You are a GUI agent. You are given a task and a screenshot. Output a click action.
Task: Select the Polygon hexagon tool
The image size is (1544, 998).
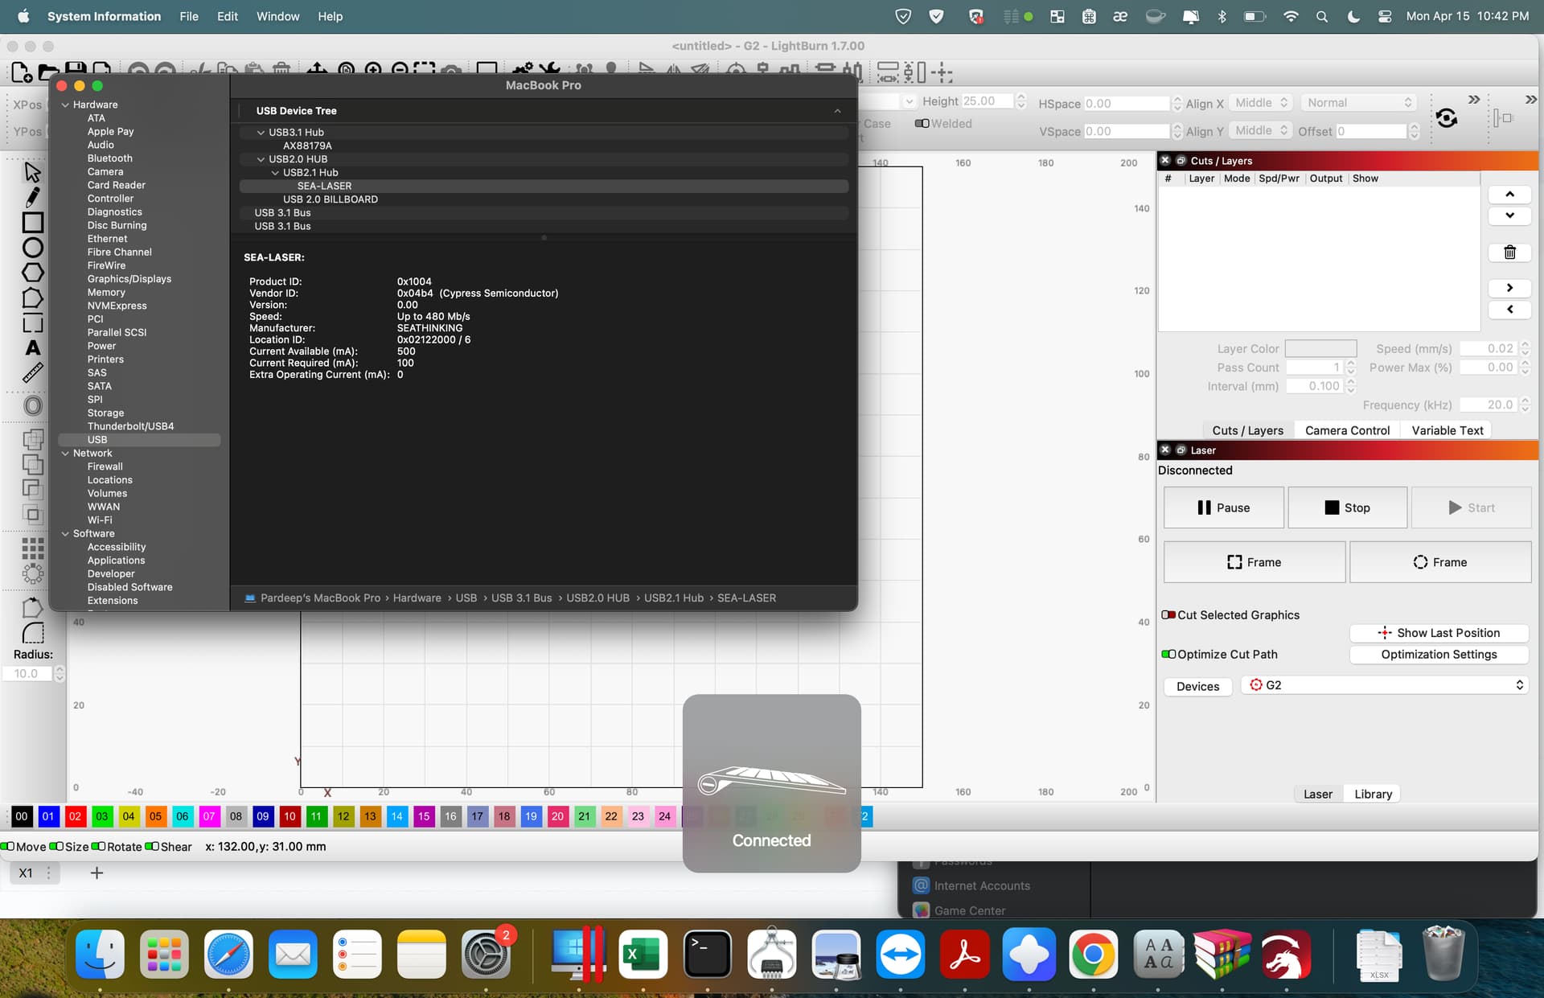32,273
